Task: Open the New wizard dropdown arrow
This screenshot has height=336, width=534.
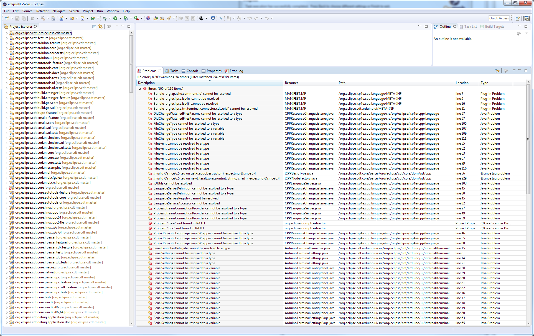Action: pyautogui.click(x=12, y=19)
